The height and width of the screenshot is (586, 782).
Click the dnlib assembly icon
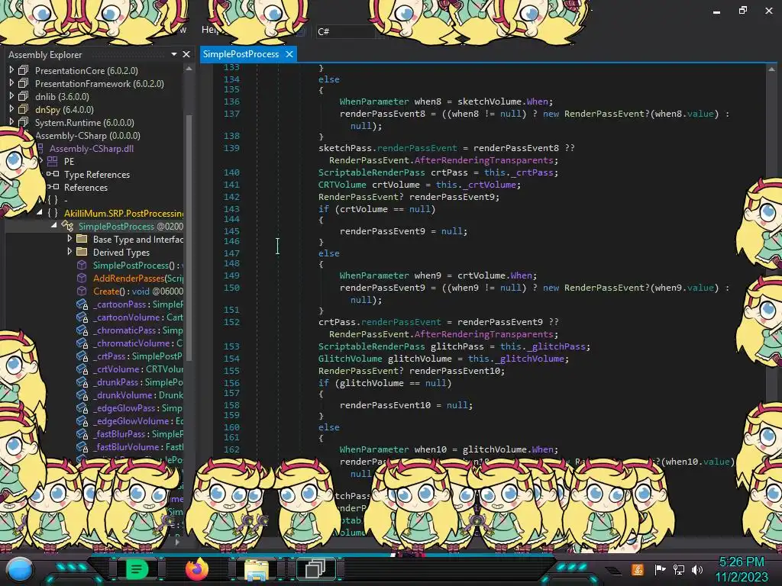pyautogui.click(x=24, y=96)
